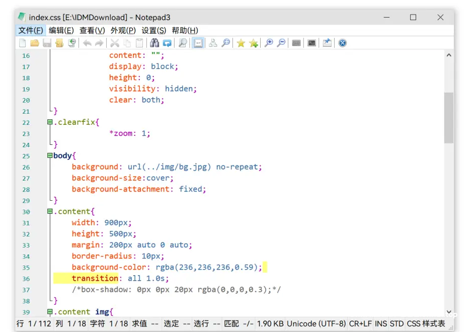Click the Undo arrow icon
The image size is (471, 332).
pos(87,43)
